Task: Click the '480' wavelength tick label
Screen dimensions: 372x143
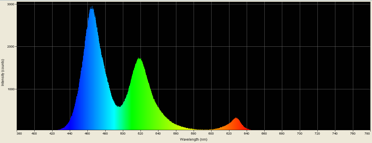Action: 105,134
